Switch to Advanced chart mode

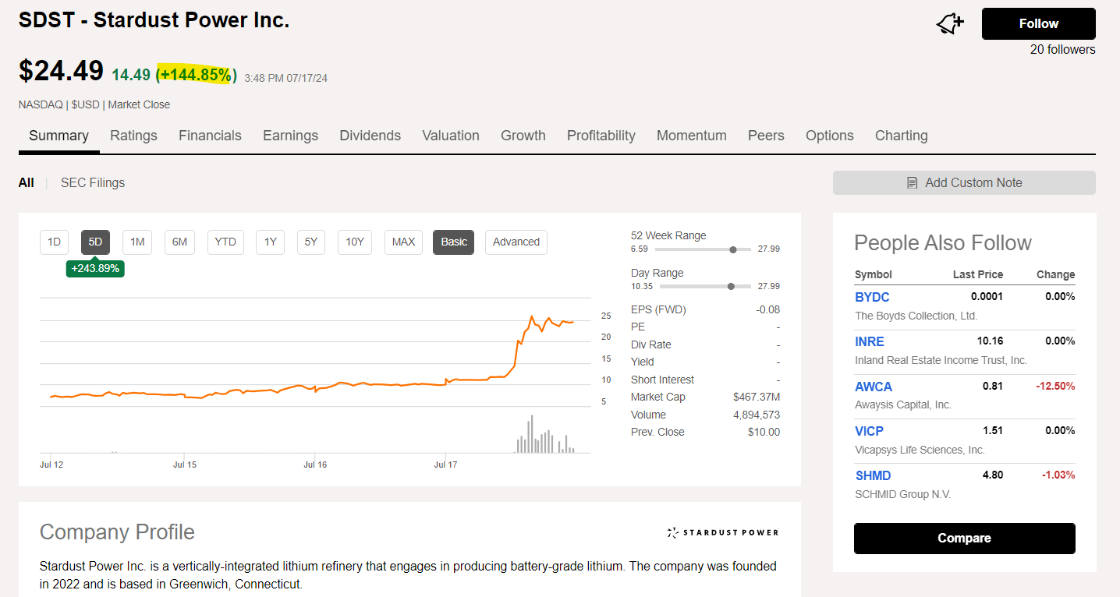coord(516,242)
